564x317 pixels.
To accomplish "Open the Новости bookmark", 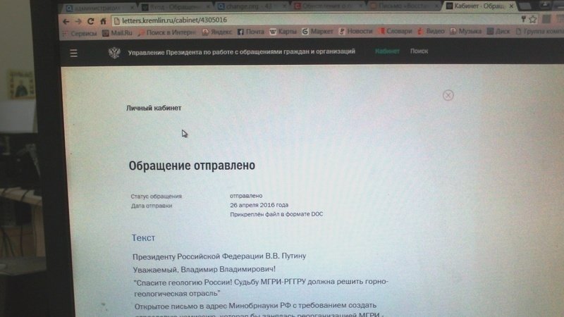I will (355, 32).
